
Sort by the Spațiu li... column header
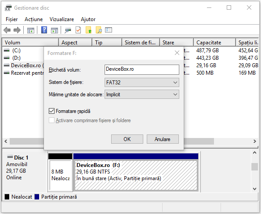coord(247,43)
